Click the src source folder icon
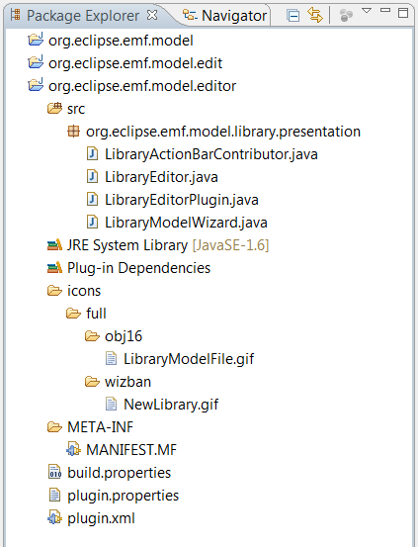 tap(54, 109)
